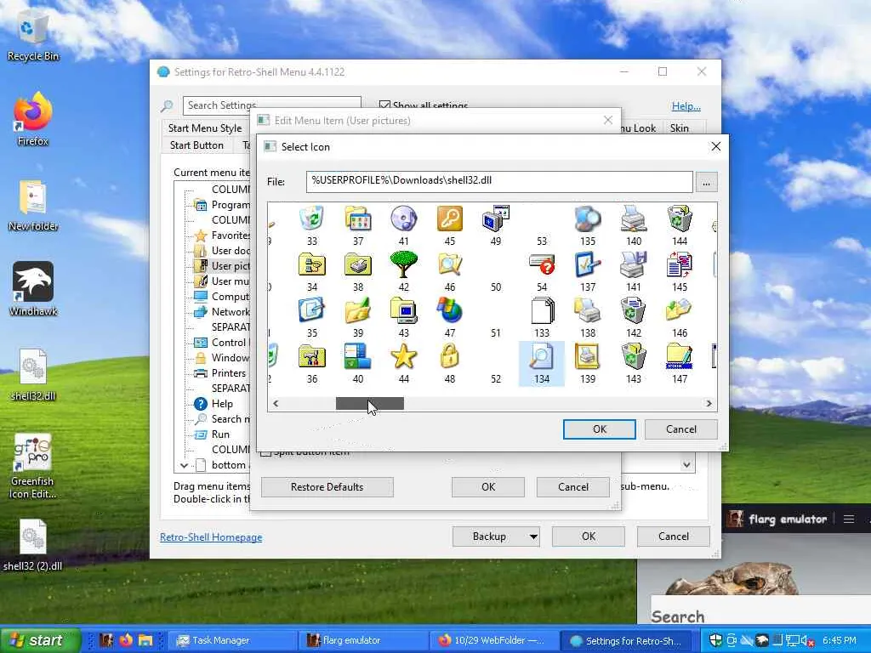Select the admin tools icon 36
The width and height of the screenshot is (871, 653).
point(311,356)
